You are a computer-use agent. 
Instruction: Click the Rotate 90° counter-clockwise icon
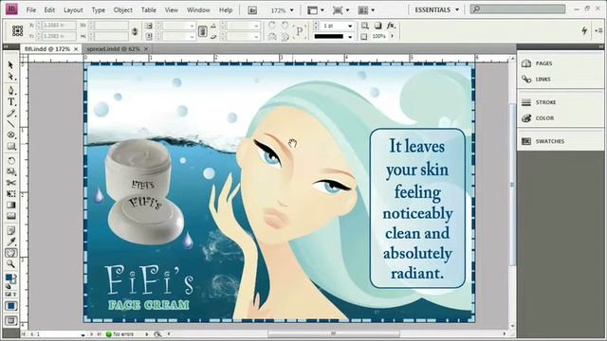(285, 26)
